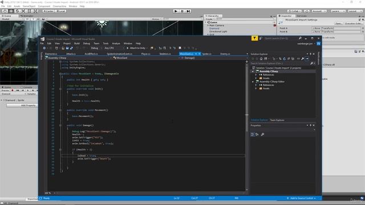Open Visual Studio Analyze menu
Screen dimensions: 365x205
click(x=116, y=43)
